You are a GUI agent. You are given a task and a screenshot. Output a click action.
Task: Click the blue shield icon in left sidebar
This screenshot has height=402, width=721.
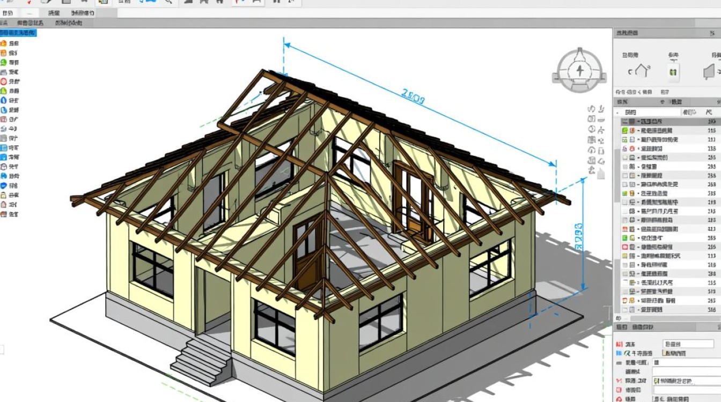pyautogui.click(x=4, y=185)
